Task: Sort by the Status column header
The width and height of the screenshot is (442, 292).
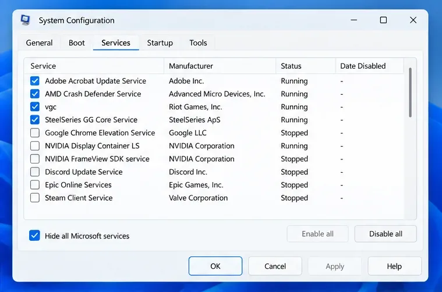Action: 306,66
